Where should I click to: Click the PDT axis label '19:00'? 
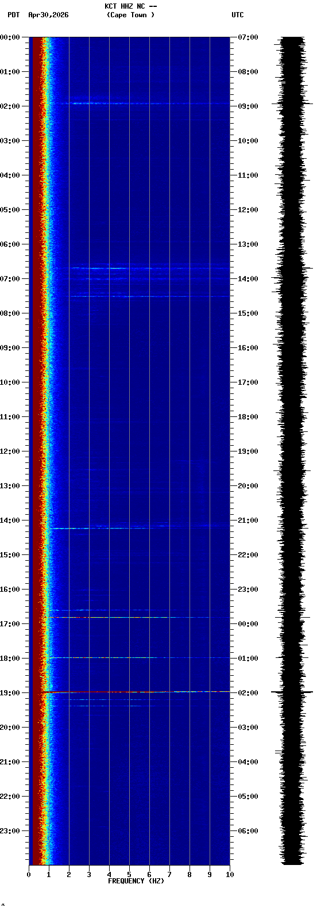tap(10, 693)
